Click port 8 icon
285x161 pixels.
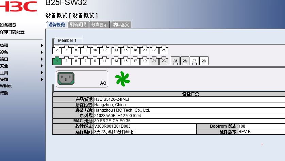click(x=85, y=50)
